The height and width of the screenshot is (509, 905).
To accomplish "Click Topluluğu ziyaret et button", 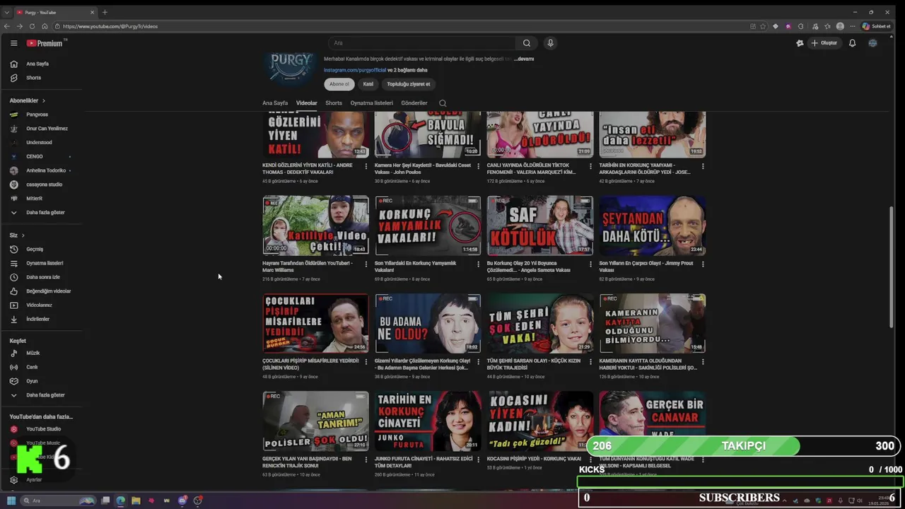I will (409, 84).
